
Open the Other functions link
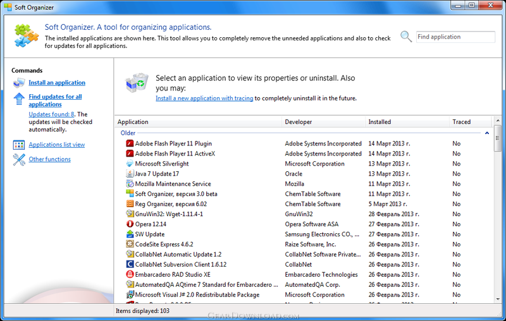tap(50, 159)
